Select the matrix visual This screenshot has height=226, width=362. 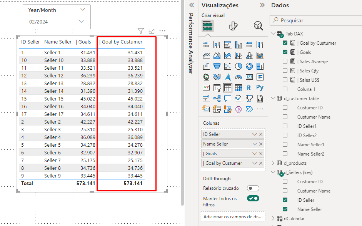(239, 88)
